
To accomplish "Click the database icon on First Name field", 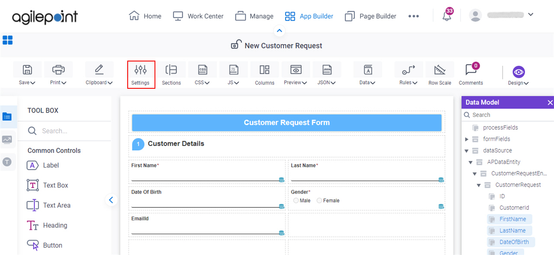I will point(281,180).
